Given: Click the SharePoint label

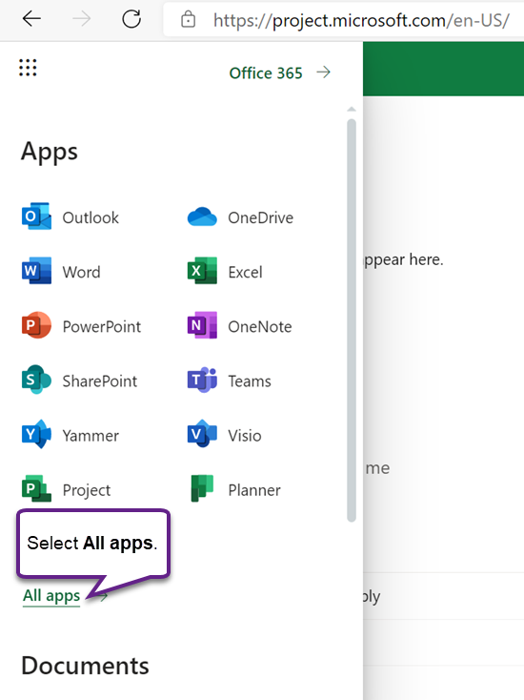Looking at the screenshot, I should (100, 381).
